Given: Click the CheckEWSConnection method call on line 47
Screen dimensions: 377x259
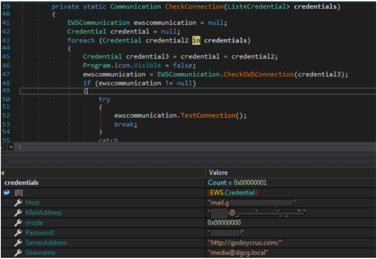Looking at the screenshot, I should point(259,74).
